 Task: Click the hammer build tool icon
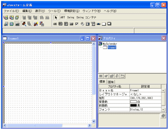click(x=24, y=24)
